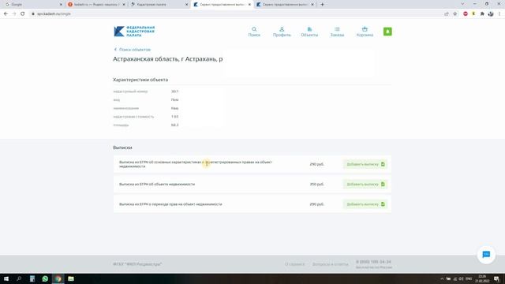Click the share page icon in address bar
This screenshot has height=284, width=505.
point(447,14)
